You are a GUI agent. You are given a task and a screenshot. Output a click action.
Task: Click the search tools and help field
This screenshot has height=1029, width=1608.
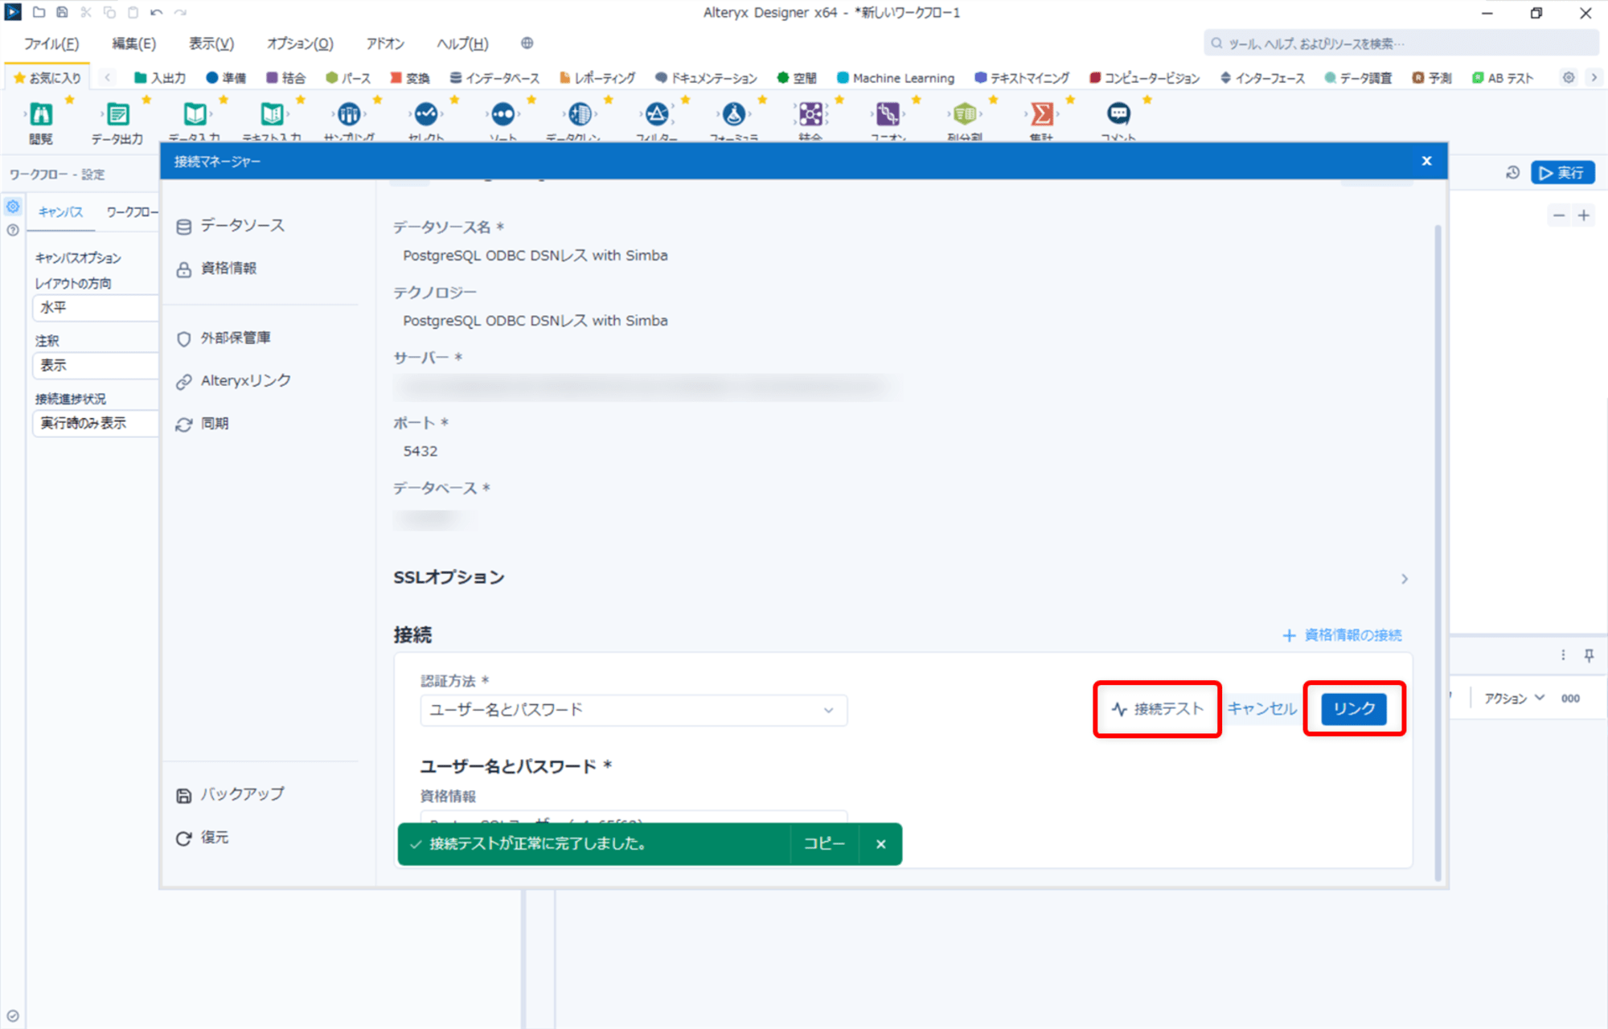pyautogui.click(x=1401, y=43)
